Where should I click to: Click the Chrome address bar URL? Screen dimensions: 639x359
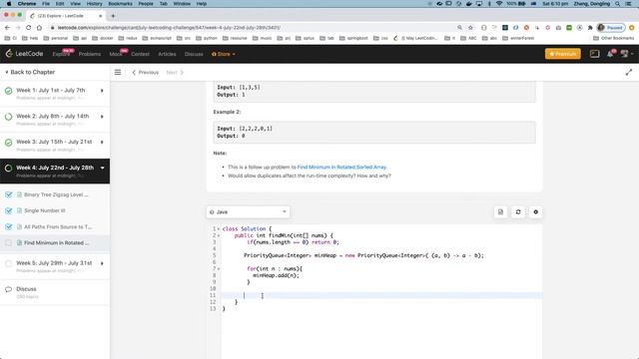169,28
